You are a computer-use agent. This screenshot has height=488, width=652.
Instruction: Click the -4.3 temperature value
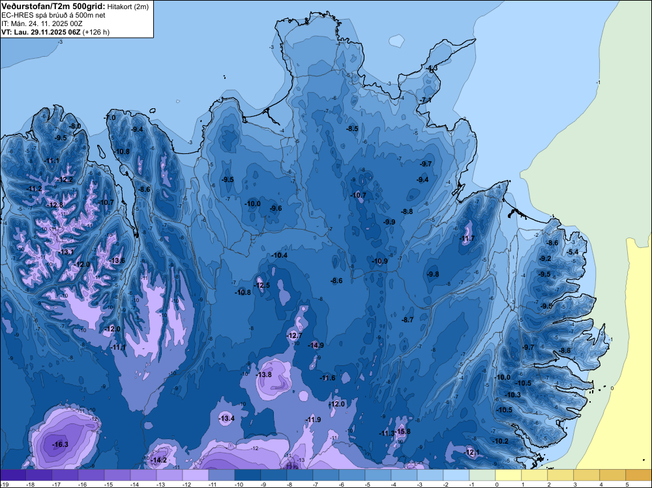432,69
